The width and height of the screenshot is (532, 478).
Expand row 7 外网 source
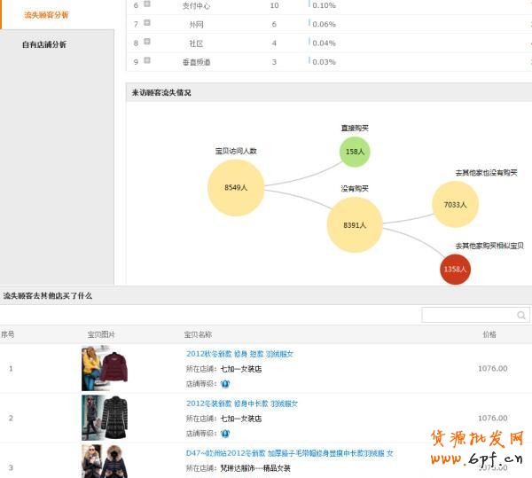(147, 23)
